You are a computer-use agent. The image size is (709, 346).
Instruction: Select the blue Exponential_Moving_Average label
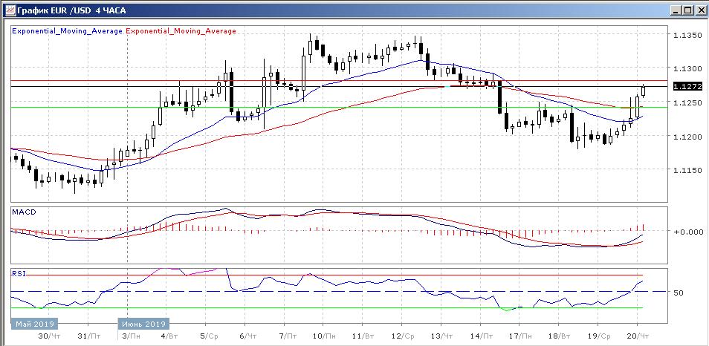[67, 31]
